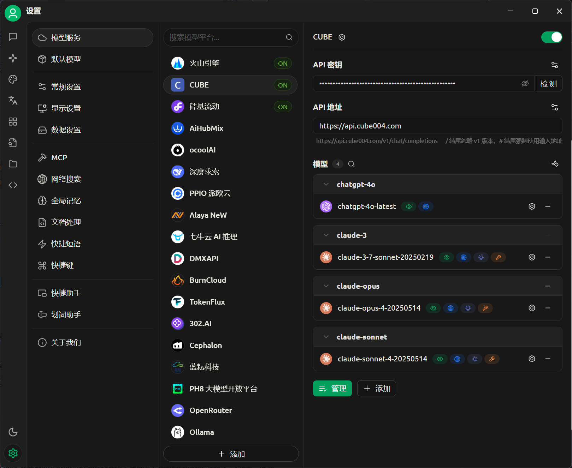Click 添加 button next to 管理
Viewport: 572px width, 468px height.
377,389
